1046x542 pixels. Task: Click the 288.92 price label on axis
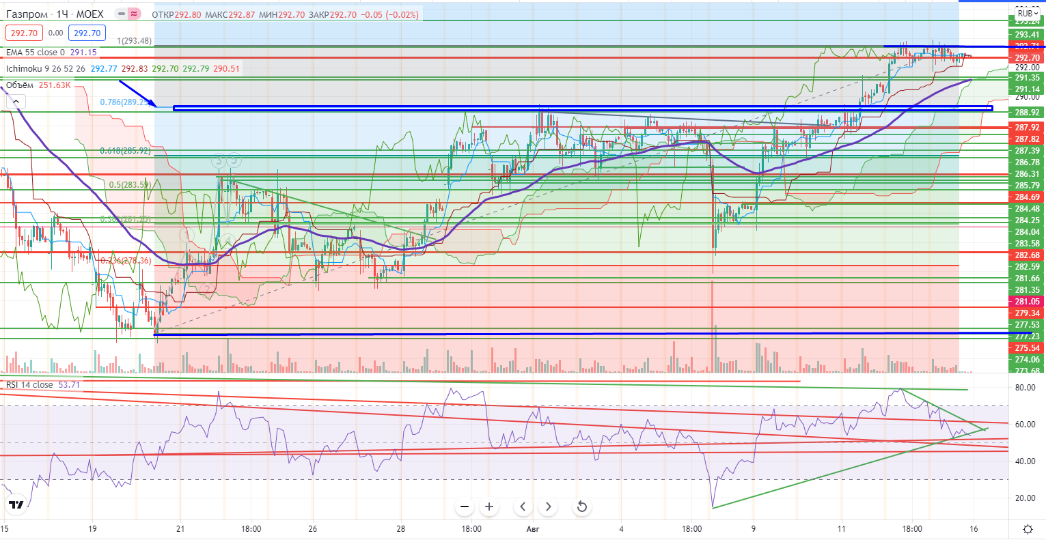[1027, 113]
